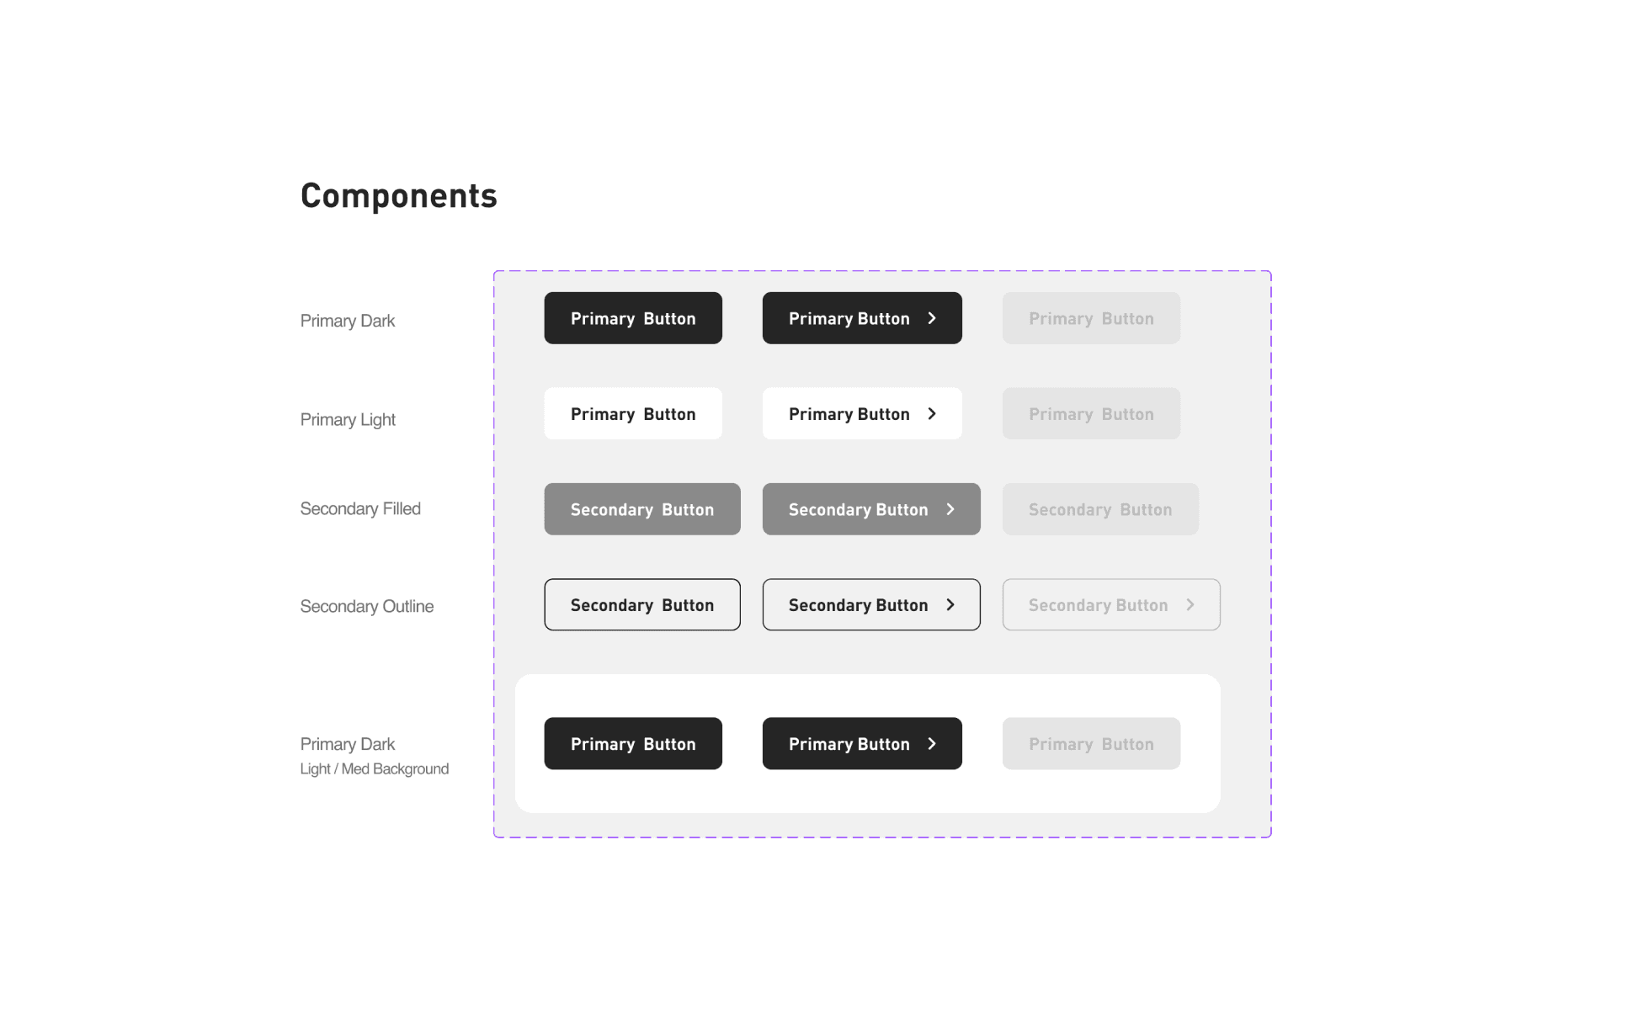Click the disabled Primary Button in top row
Screen dimensions: 1650x1010
(x=1091, y=318)
